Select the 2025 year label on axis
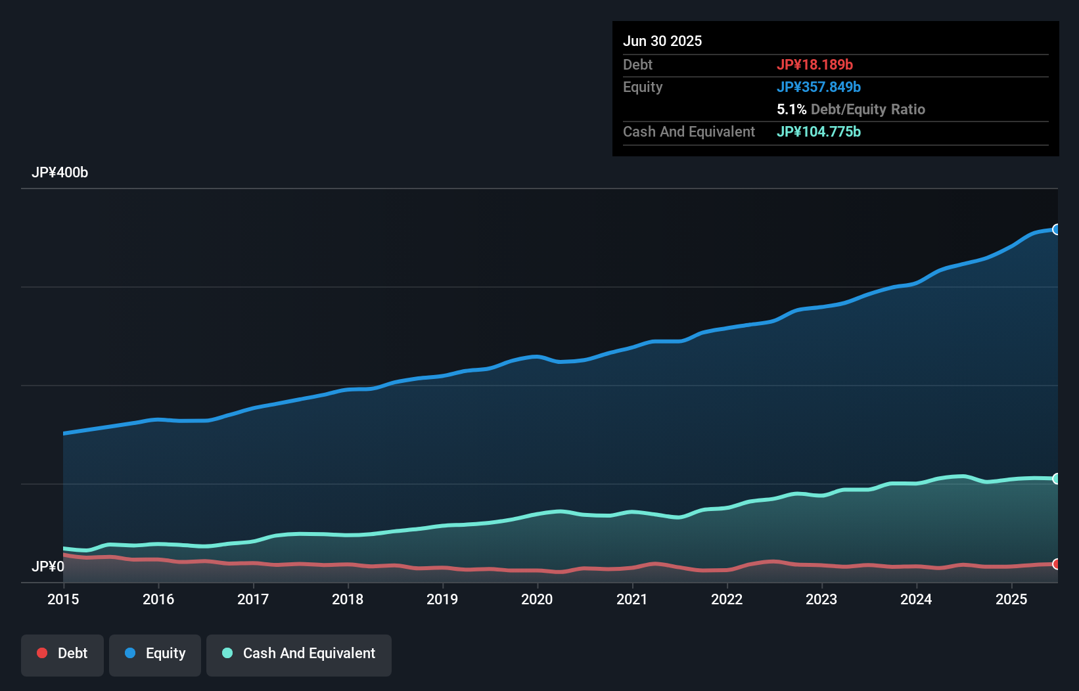Screen dimensions: 1079x691 point(1011,599)
